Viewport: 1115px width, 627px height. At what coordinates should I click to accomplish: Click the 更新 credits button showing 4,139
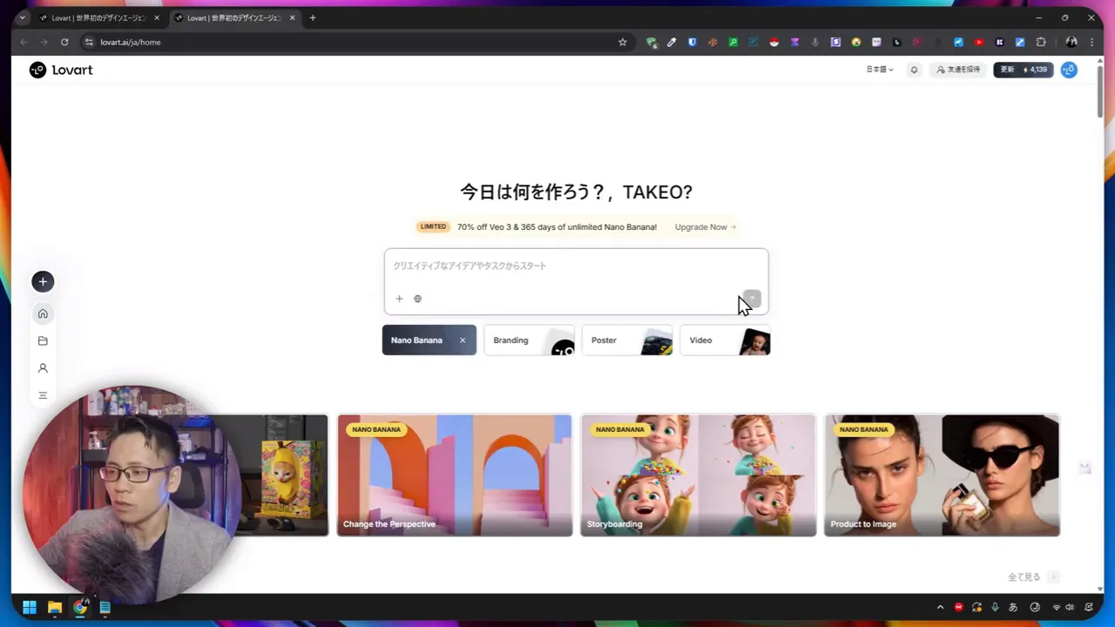point(1024,70)
